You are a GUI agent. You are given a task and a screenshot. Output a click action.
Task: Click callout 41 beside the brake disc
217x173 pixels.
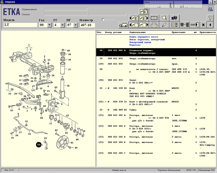[x=72, y=143]
